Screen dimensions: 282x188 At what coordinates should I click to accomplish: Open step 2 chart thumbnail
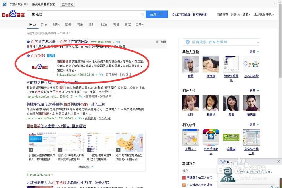71,142
